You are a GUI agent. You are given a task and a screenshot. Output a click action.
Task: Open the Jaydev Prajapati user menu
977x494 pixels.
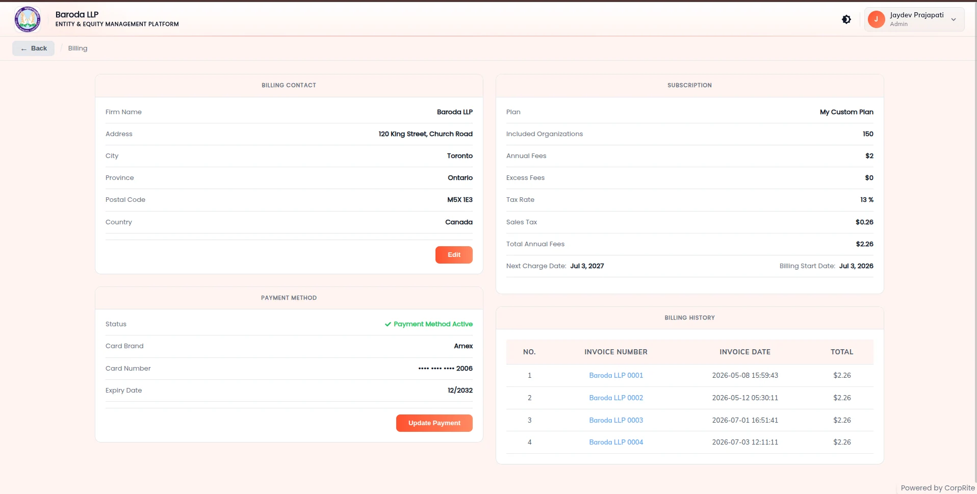pyautogui.click(x=914, y=19)
